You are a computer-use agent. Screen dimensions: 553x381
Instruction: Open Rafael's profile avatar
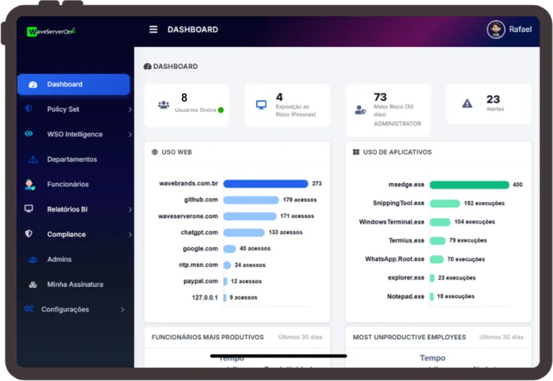[496, 30]
